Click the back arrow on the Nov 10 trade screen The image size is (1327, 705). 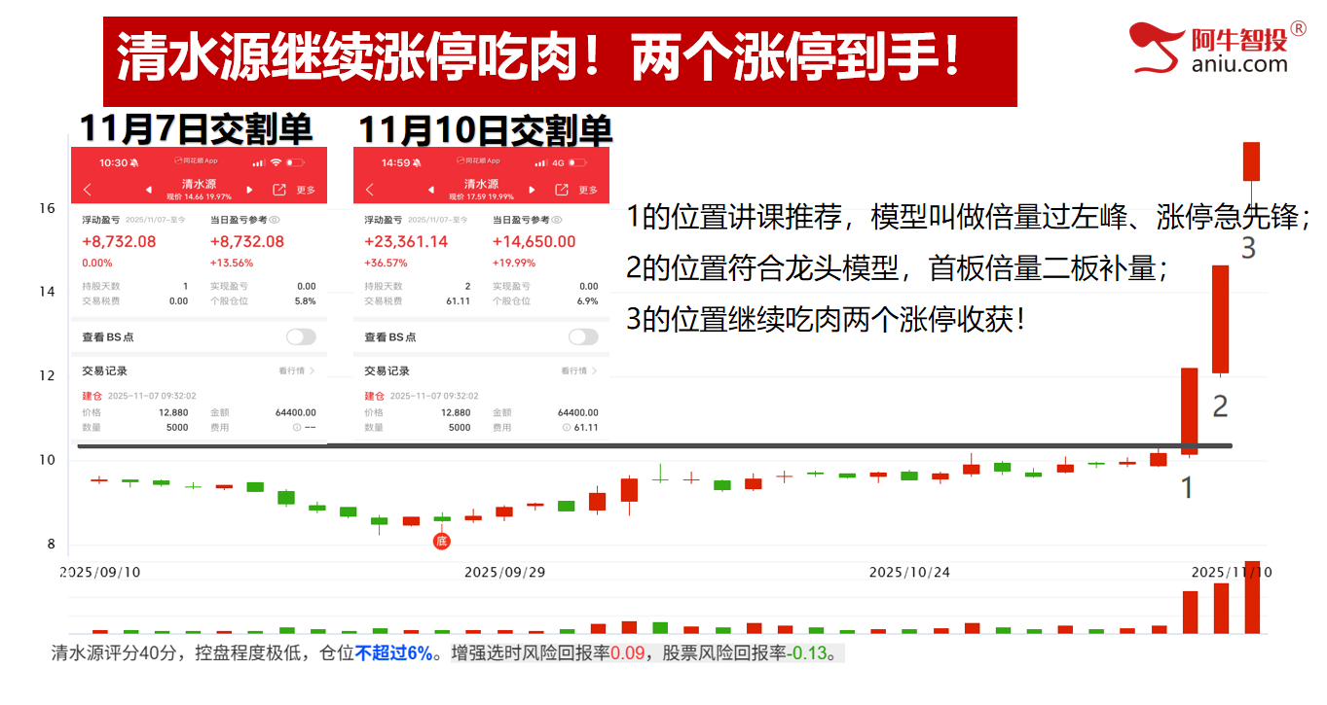370,188
